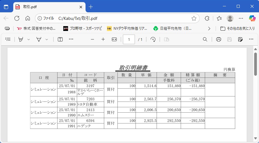
Task: Click code cell 3197
Action: click(x=90, y=86)
